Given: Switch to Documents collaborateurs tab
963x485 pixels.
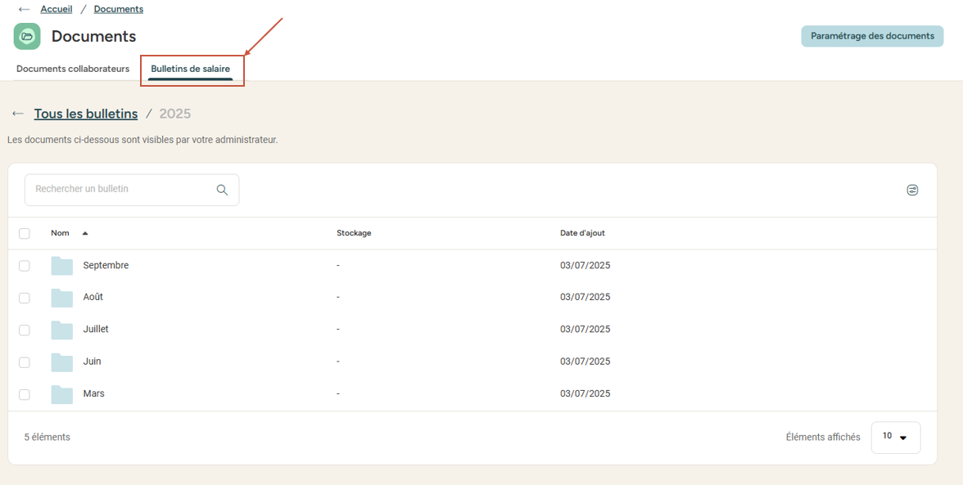Looking at the screenshot, I should [73, 69].
